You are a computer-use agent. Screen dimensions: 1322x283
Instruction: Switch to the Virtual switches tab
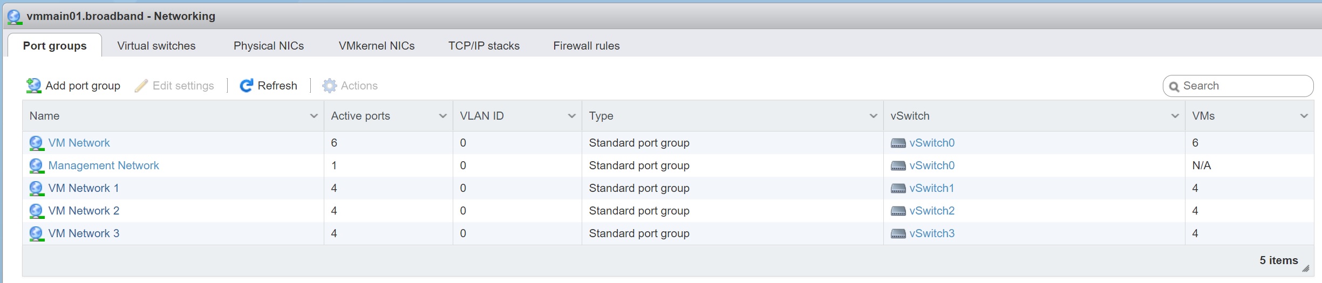[156, 46]
